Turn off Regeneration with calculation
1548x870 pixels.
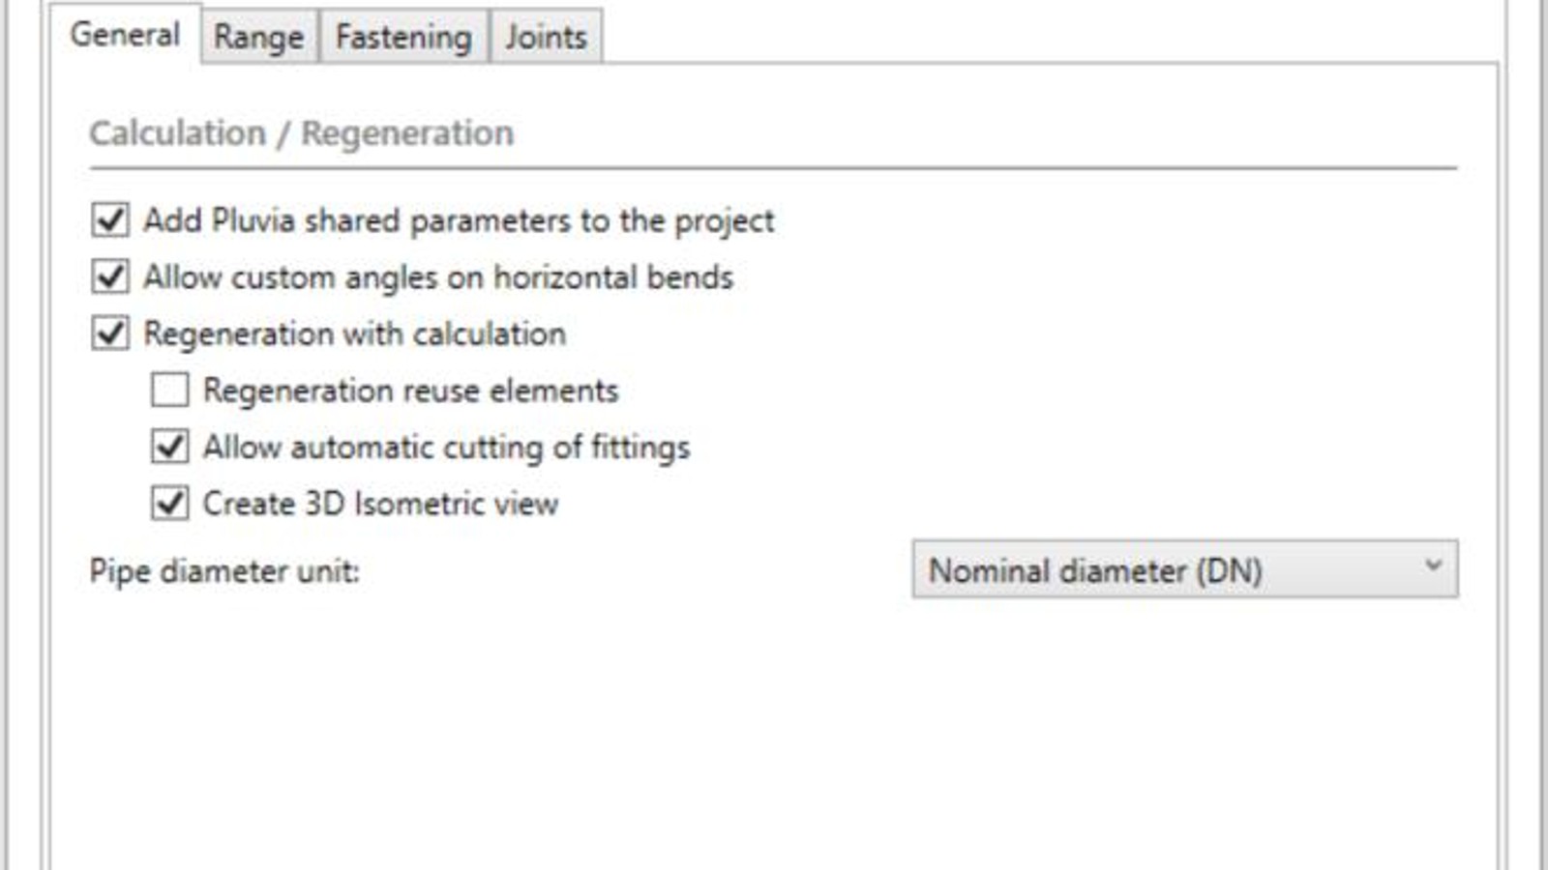point(109,333)
